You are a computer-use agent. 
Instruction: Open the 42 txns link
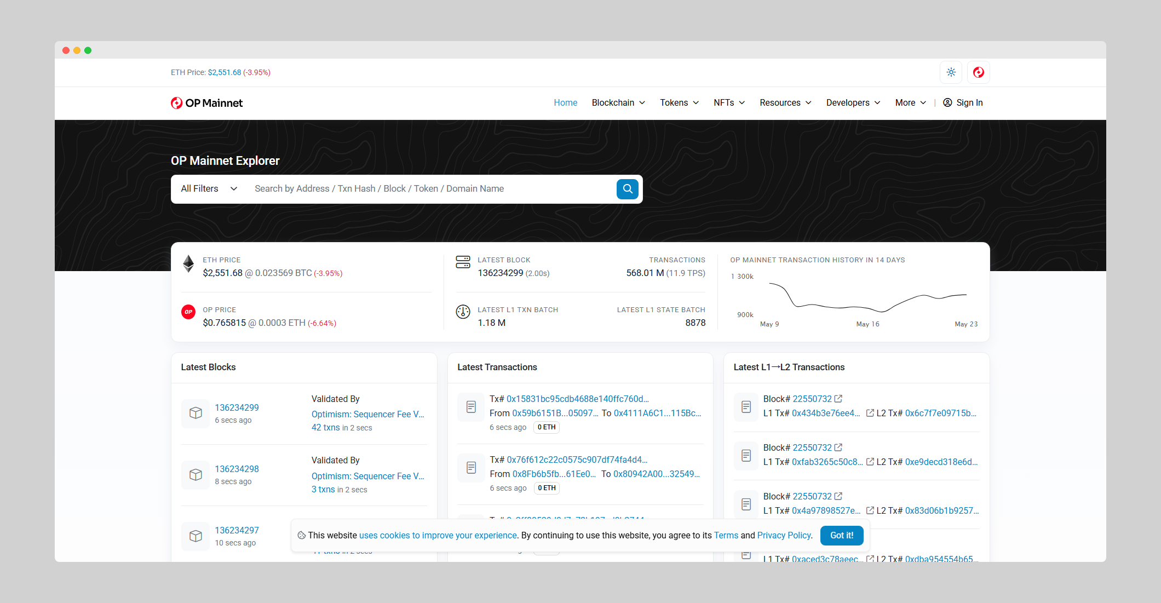click(326, 428)
